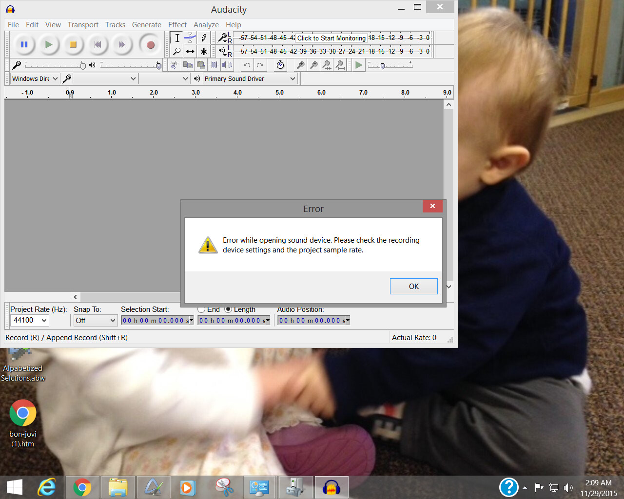Click the Copy icon in edit toolbar
Screen dimensions: 624x499
[x=188, y=65]
